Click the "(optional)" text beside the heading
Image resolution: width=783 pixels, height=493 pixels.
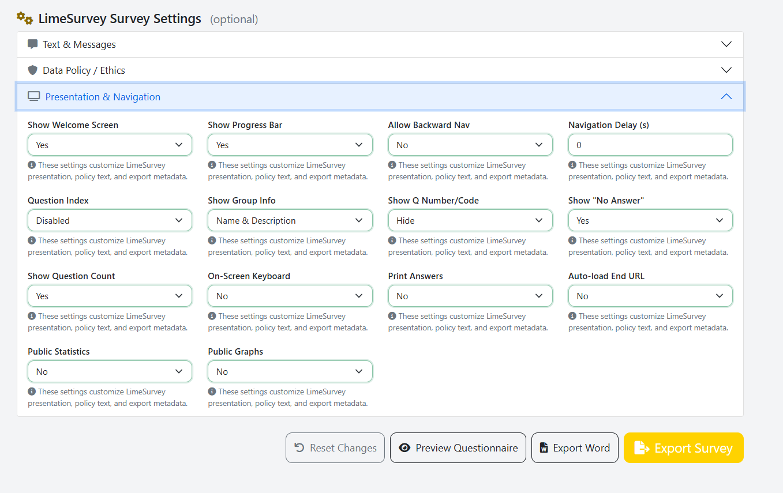tap(234, 20)
